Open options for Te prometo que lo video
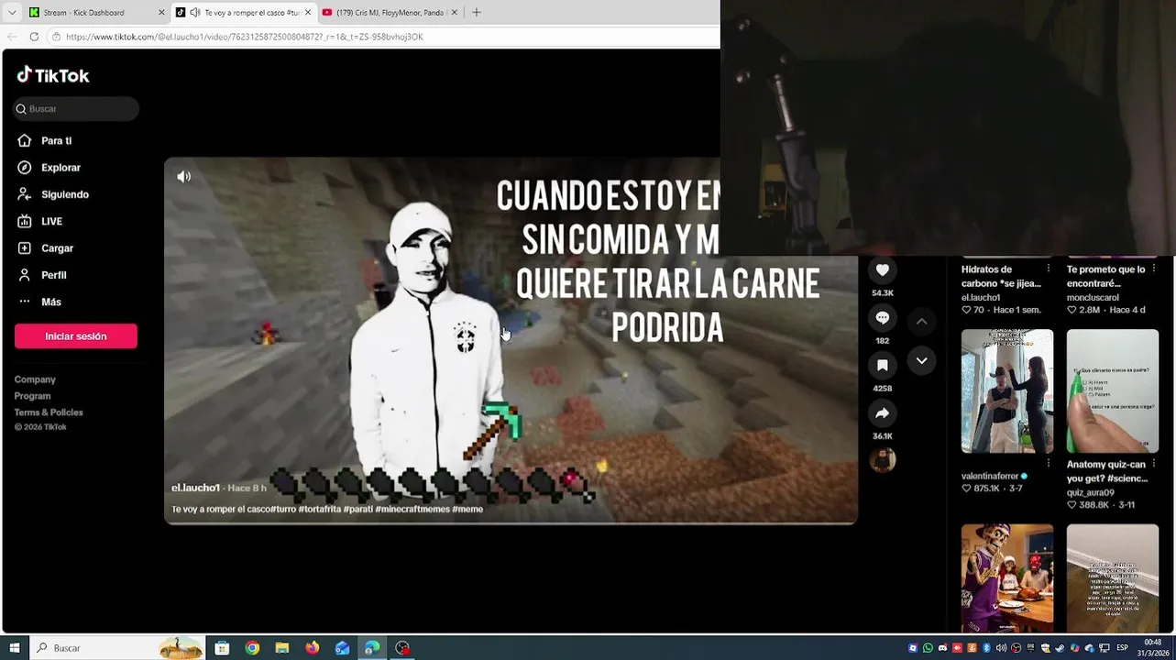The image size is (1176, 660). (1154, 269)
